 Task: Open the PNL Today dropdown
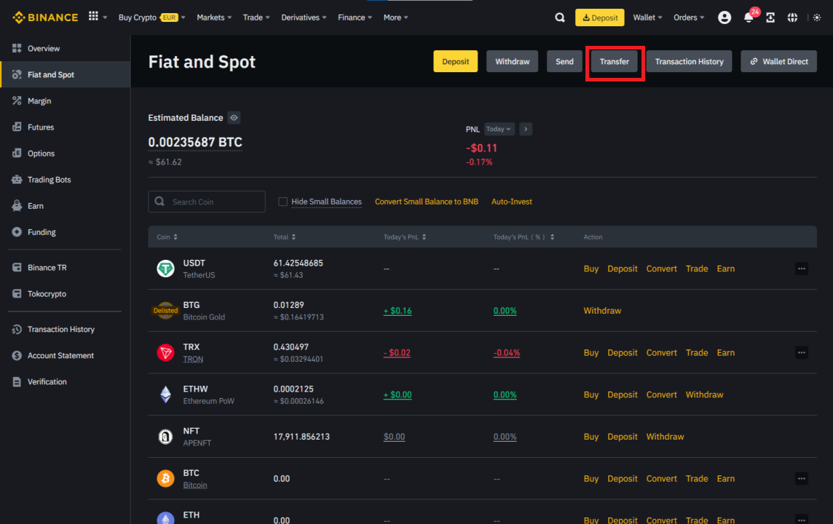[x=499, y=129]
